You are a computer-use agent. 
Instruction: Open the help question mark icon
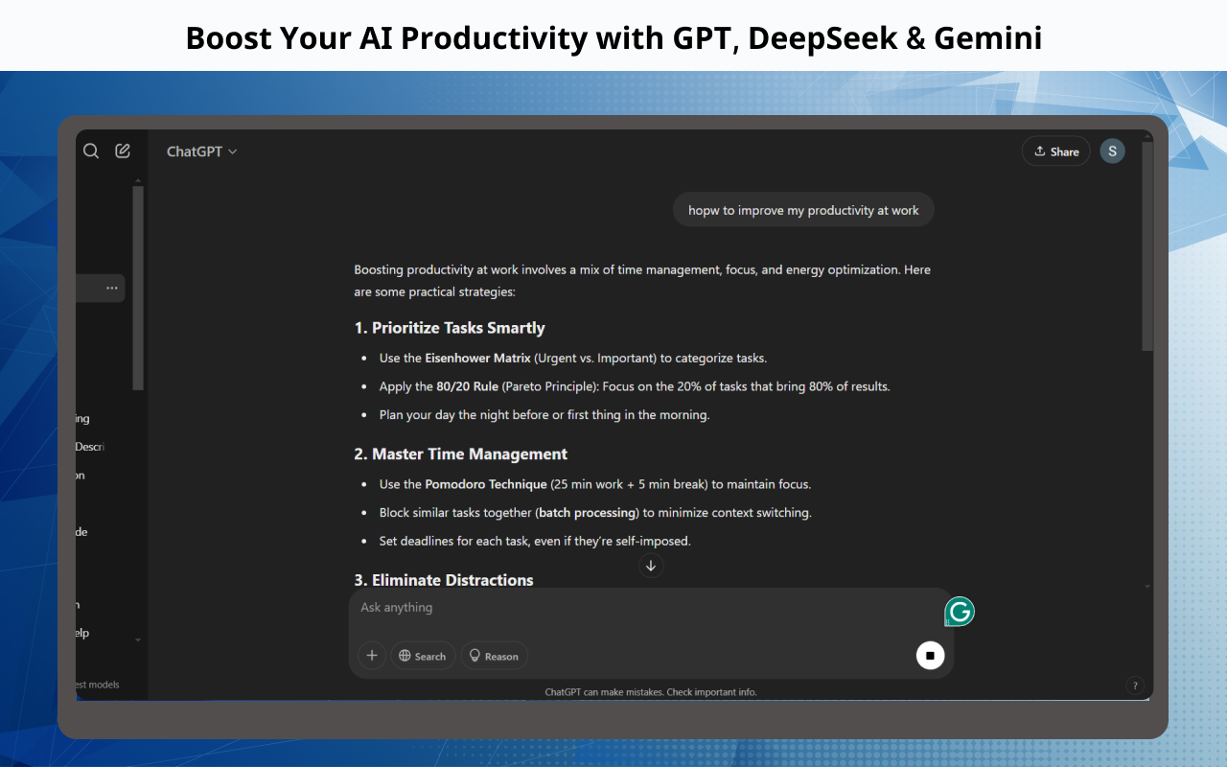pos(1135,686)
